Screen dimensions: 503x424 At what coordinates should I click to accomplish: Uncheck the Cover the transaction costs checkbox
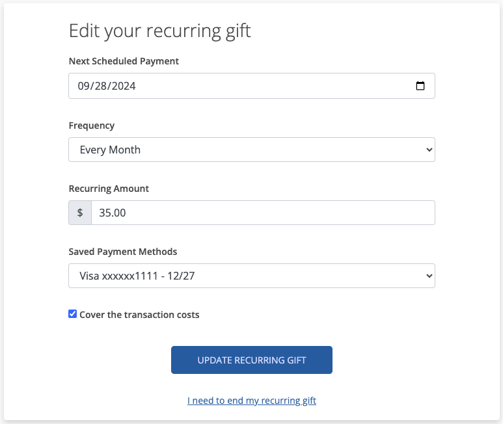72,314
